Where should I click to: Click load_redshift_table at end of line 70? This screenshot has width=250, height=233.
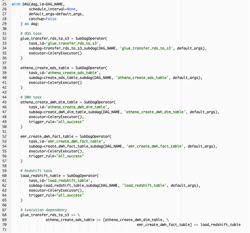pos(220,225)
